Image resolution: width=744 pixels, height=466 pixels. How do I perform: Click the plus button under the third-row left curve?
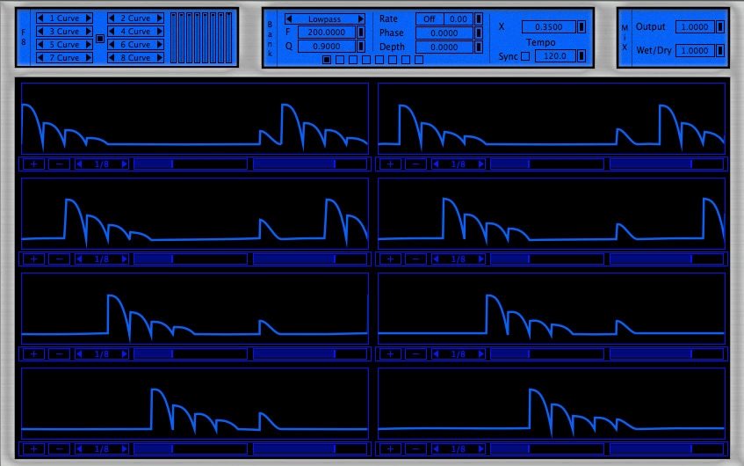[33, 354]
